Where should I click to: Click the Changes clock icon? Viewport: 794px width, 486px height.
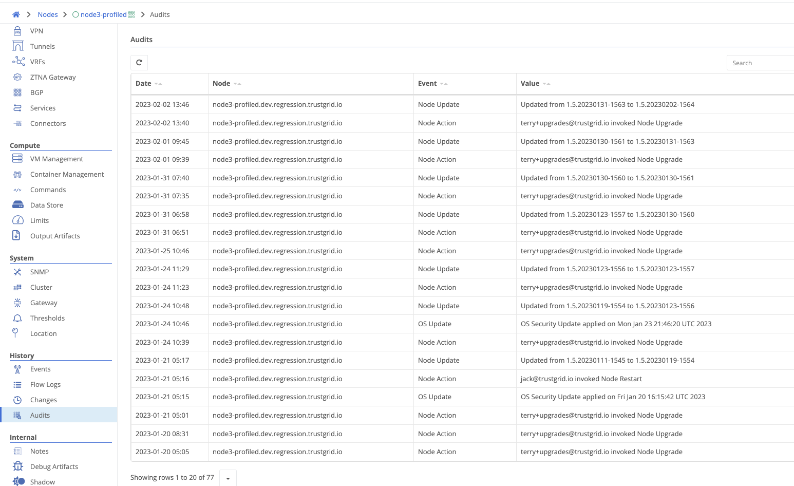(x=17, y=400)
